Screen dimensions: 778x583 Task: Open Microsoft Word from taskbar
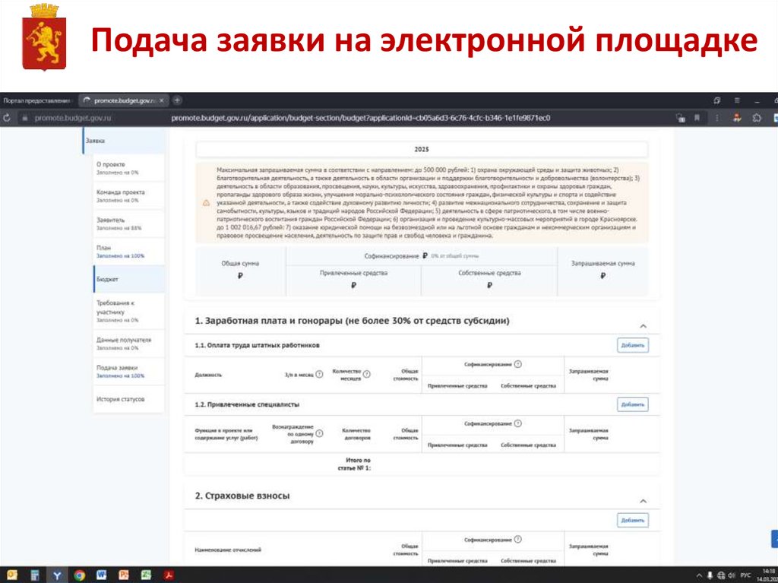[x=102, y=575]
